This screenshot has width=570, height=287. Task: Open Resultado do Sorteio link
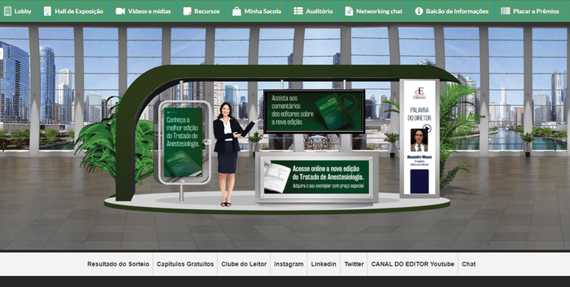click(118, 264)
